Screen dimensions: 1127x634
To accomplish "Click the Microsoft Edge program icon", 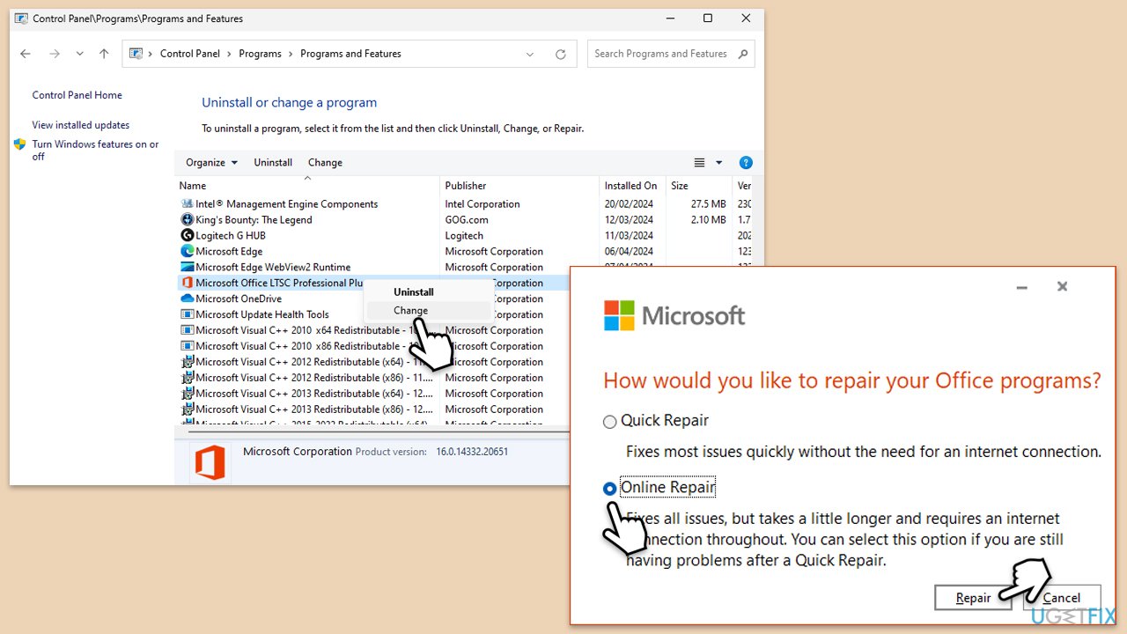I will 187,252.
